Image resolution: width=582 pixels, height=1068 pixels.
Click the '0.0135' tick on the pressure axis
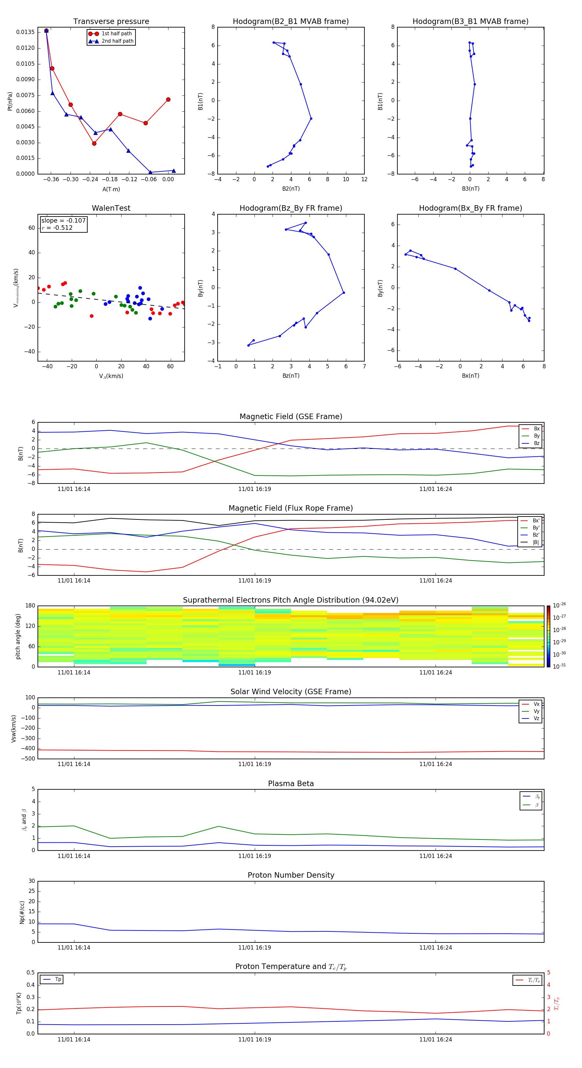[x=25, y=32]
